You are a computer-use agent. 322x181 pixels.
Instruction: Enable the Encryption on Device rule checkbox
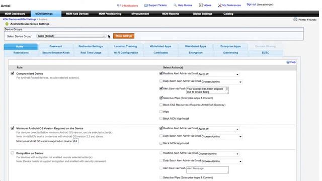pyautogui.click(x=12, y=153)
